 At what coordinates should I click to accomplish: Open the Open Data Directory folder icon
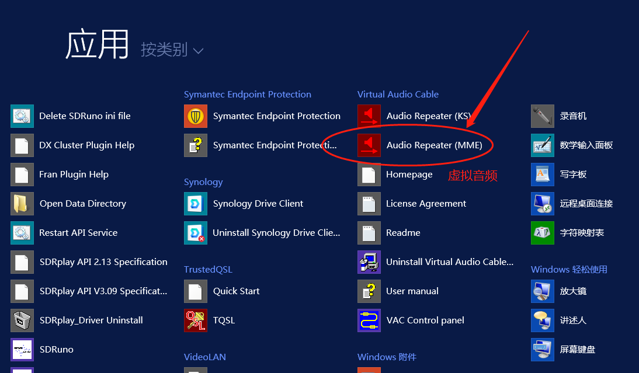coord(22,204)
